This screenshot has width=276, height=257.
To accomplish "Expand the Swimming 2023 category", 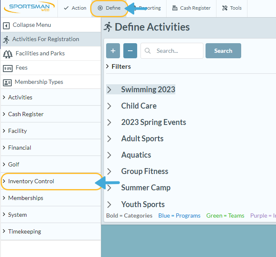I will tap(109, 90).
